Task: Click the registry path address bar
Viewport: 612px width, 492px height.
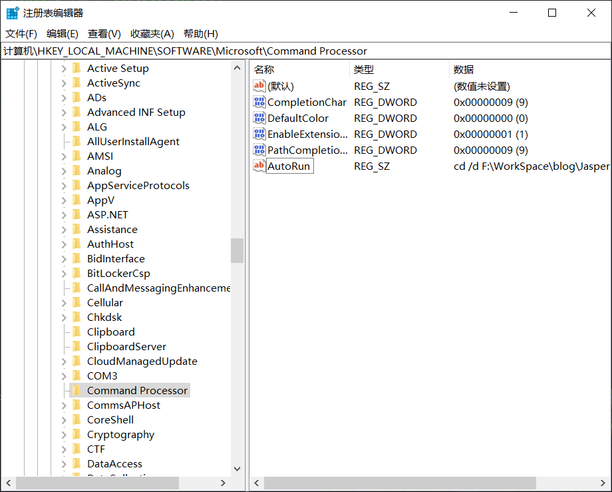Action: tap(306, 51)
